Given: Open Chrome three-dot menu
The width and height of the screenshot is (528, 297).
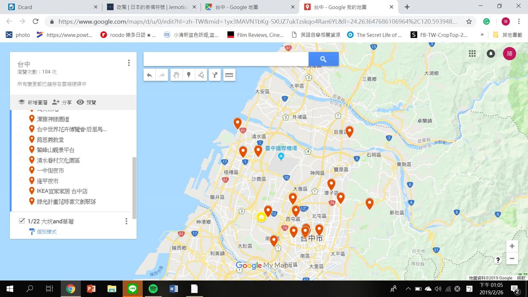Looking at the screenshot, I should [x=519, y=21].
